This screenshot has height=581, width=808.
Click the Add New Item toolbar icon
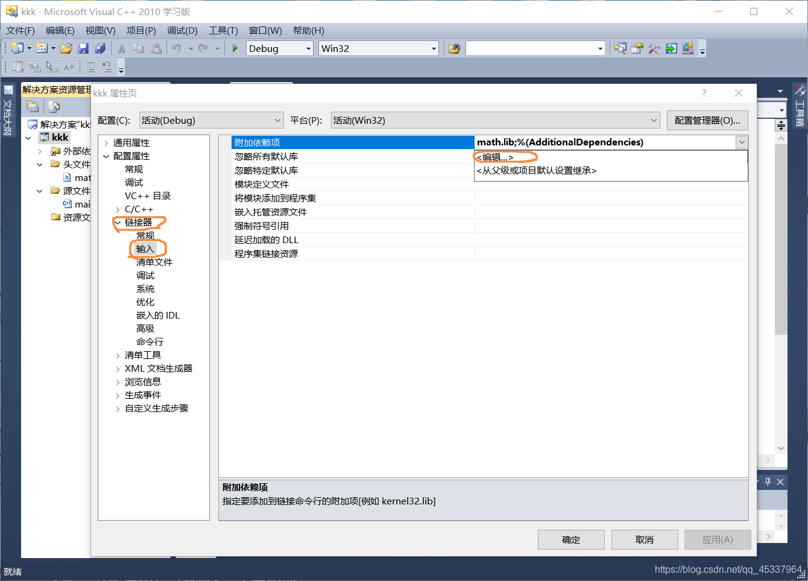point(42,48)
